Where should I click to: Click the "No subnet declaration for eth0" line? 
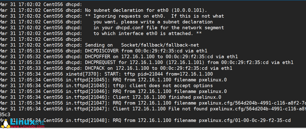146,10
